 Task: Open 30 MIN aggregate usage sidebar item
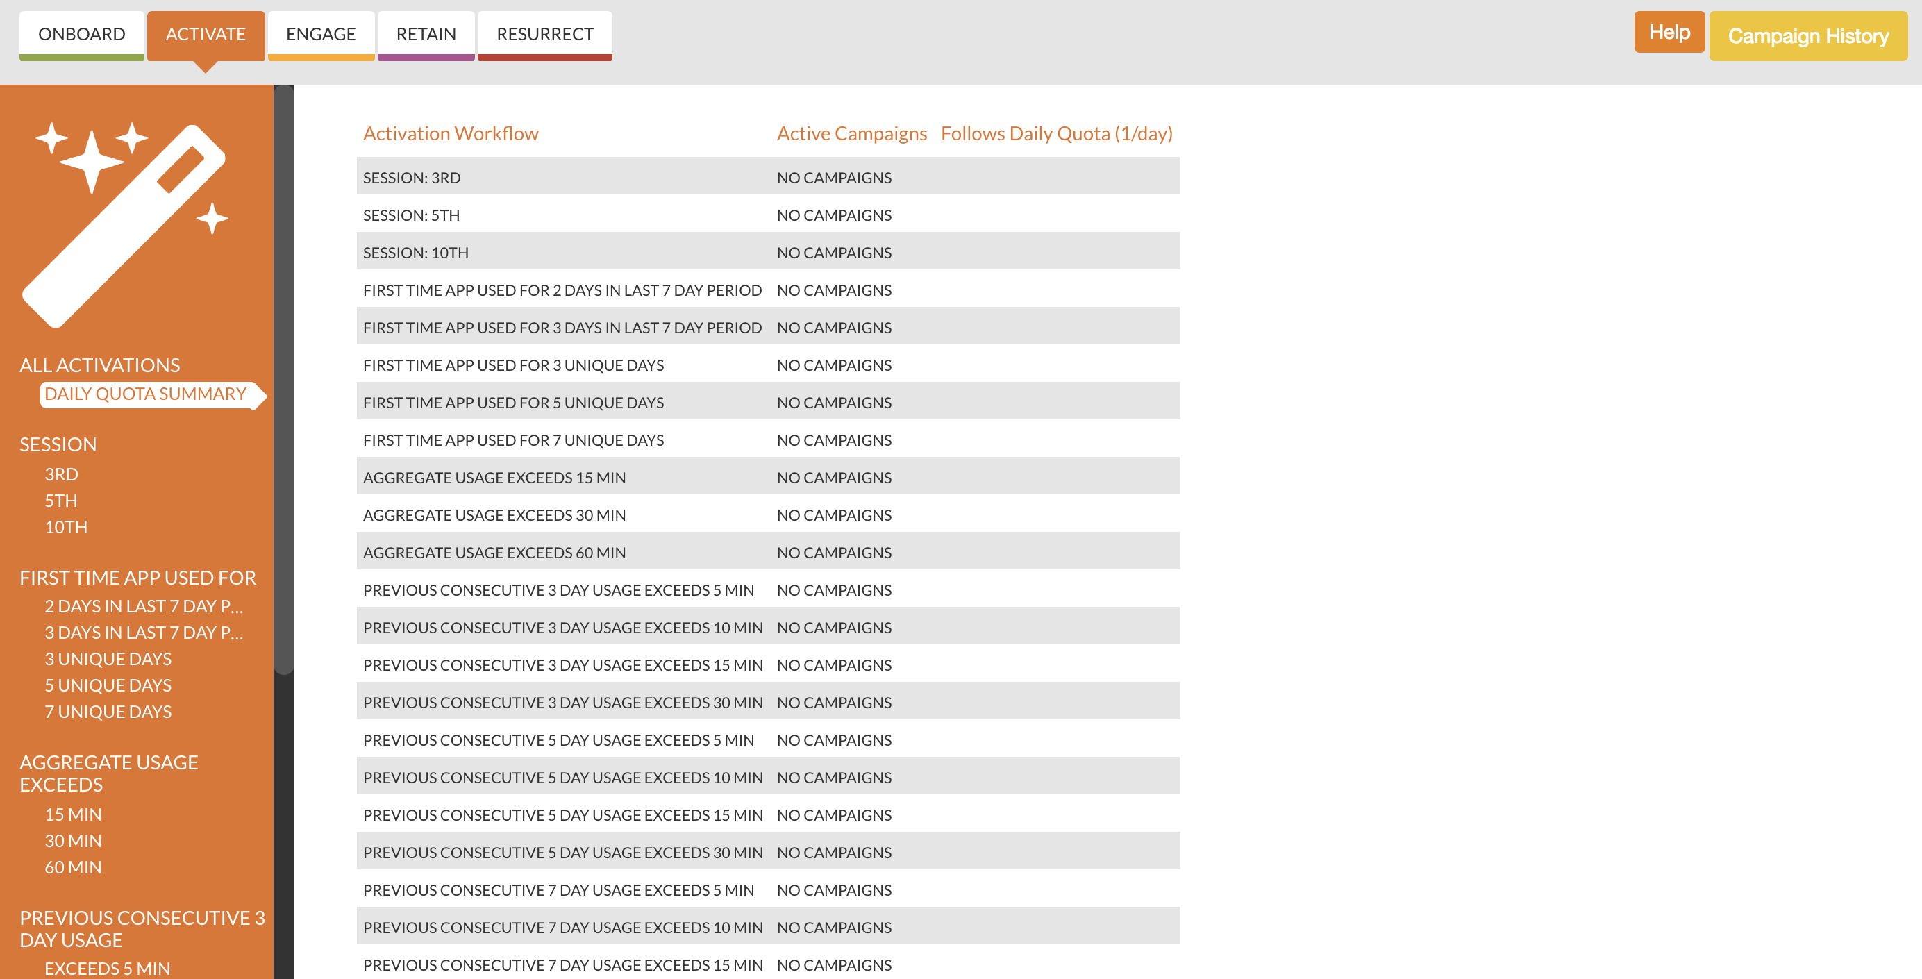73,841
